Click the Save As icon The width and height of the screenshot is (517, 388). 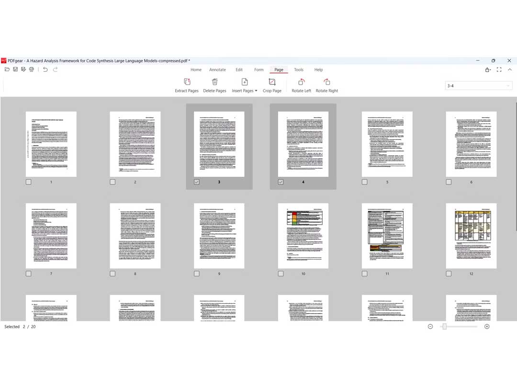tap(23, 69)
